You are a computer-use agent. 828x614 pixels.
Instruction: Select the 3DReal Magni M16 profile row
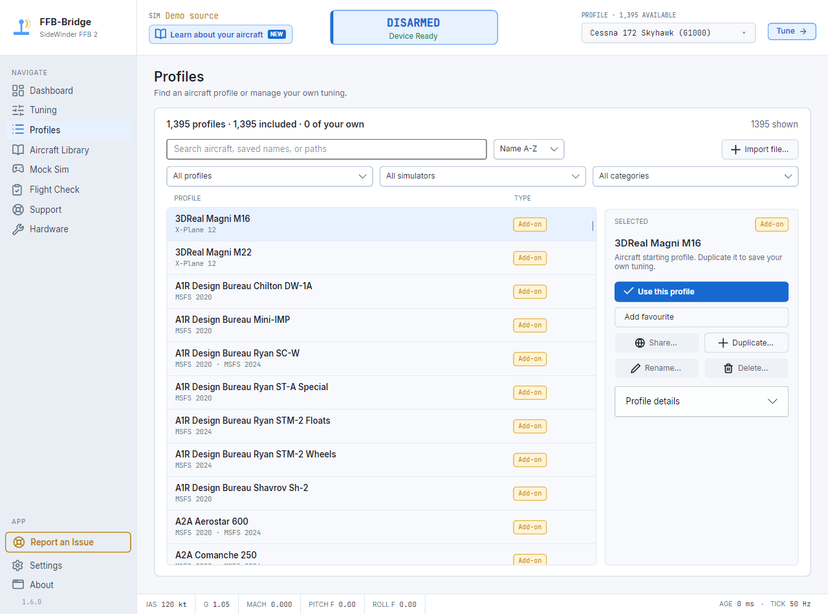pyautogui.click(x=382, y=225)
